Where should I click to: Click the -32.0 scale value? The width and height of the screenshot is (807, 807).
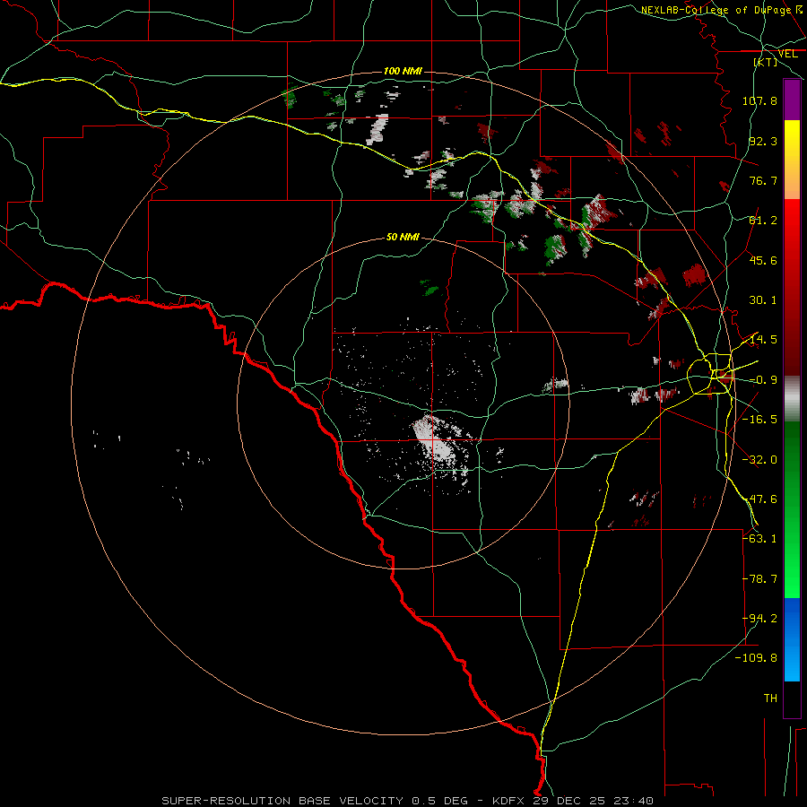click(x=759, y=460)
